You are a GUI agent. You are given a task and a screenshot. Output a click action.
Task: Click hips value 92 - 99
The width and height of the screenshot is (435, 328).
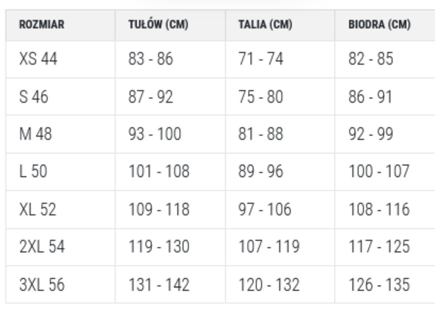371,134
